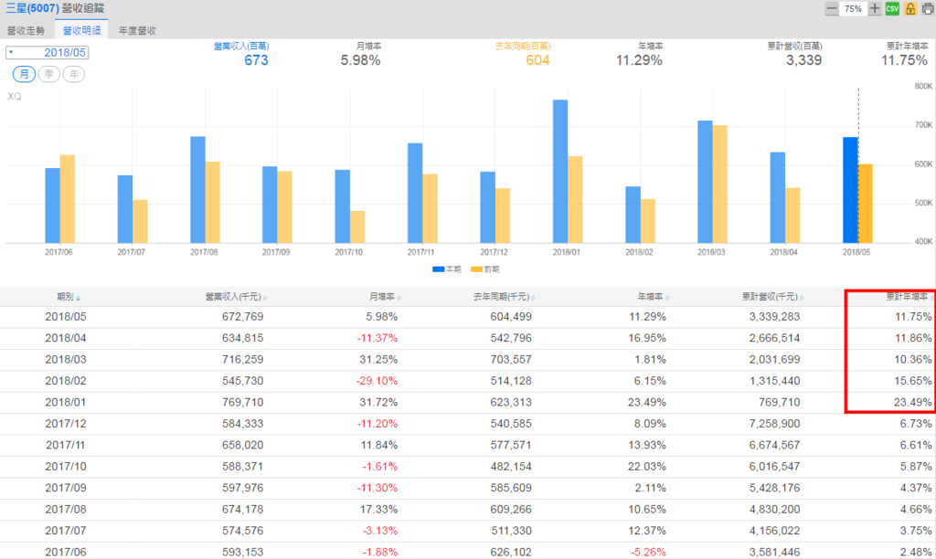
Task: Click the 2018/01 blue chart bar
Action: coord(560,172)
